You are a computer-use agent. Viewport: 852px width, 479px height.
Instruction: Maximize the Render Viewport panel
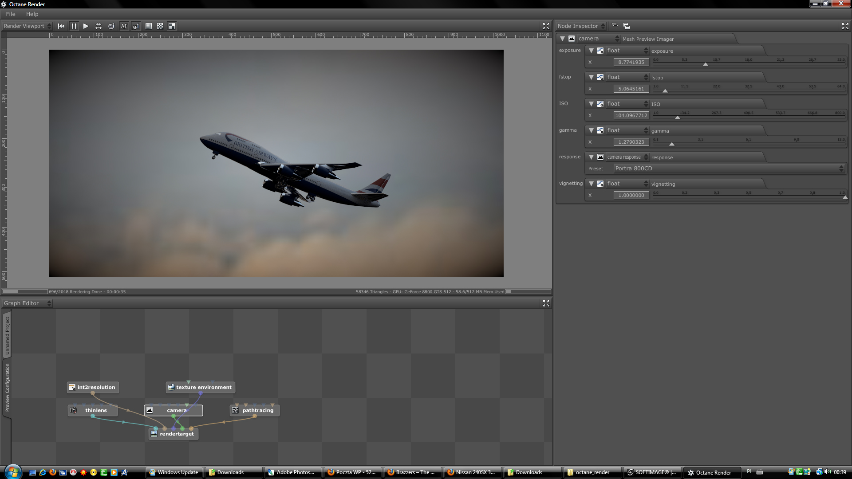coord(546,26)
